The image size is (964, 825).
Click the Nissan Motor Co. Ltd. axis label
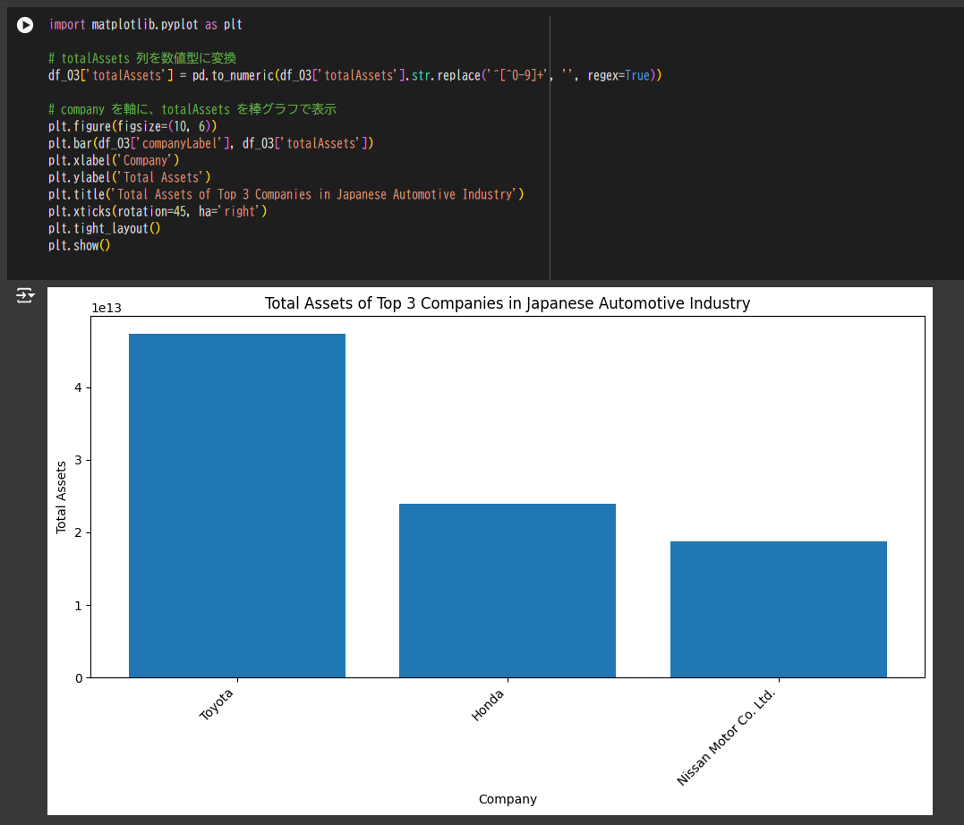726,737
